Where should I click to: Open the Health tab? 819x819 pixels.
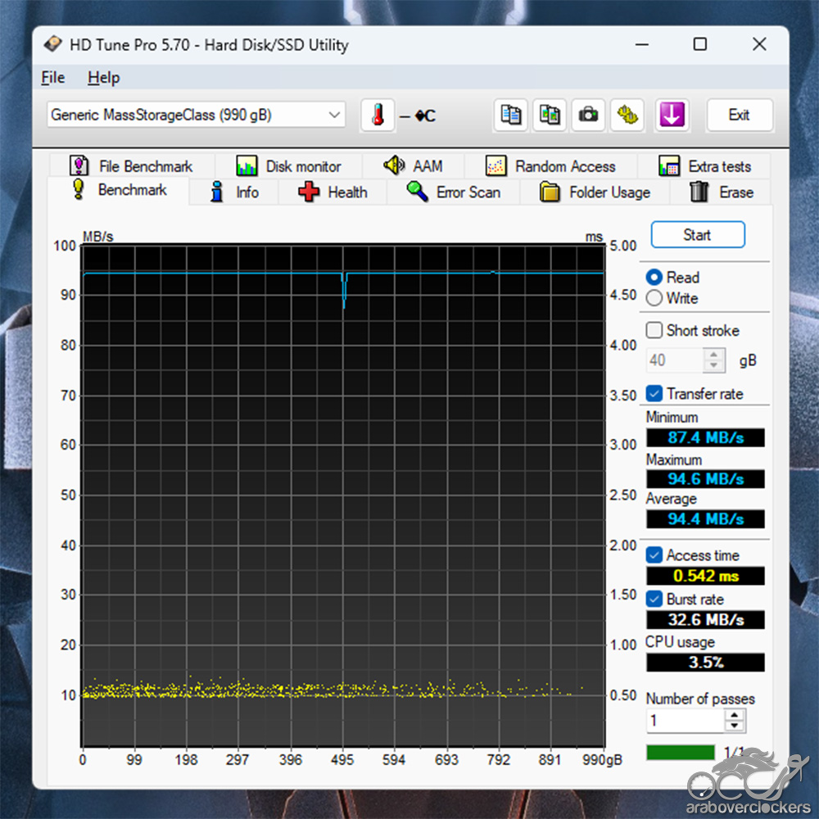tap(333, 192)
